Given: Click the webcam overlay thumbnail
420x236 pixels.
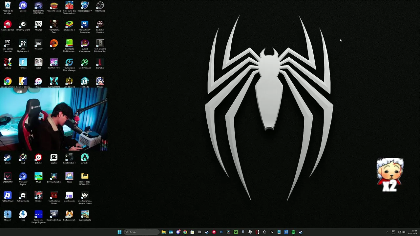Looking at the screenshot, I should coord(54,120).
